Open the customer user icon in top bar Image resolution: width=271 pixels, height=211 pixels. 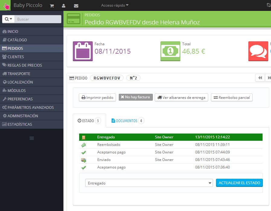pyautogui.click(x=64, y=6)
